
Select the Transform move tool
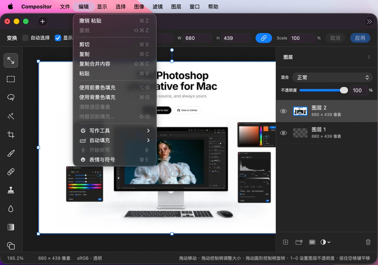pyautogui.click(x=11, y=60)
